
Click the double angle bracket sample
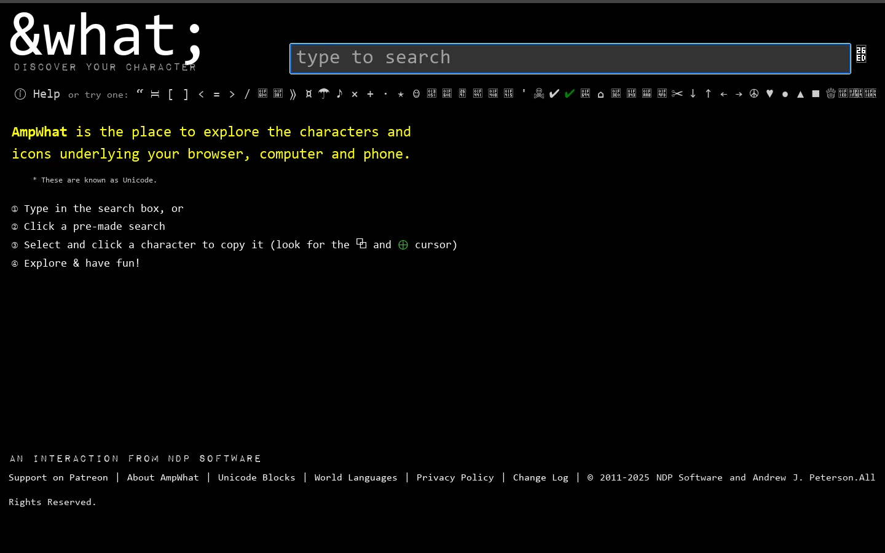point(293,94)
